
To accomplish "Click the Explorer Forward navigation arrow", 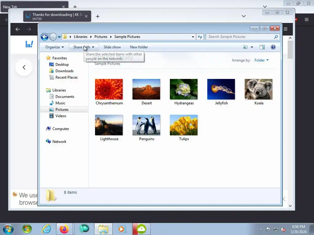I will click(x=53, y=37).
